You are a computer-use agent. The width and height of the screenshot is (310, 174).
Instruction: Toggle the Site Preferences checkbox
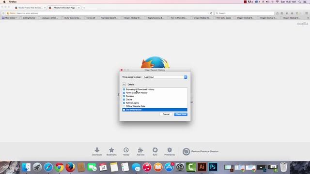click(x=124, y=110)
